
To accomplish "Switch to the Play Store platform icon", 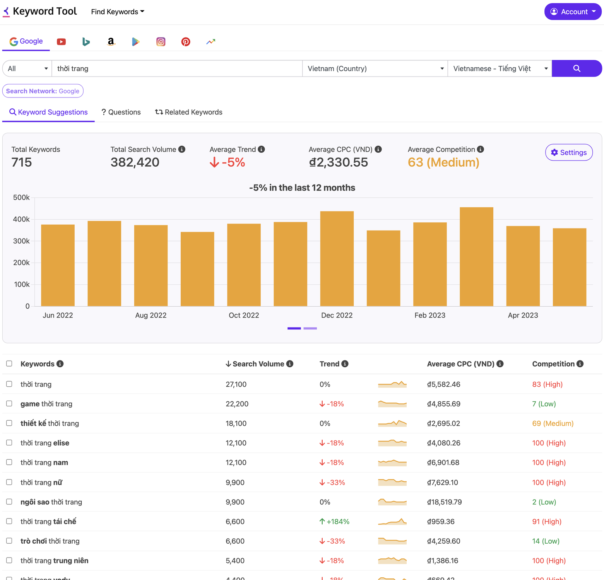I will (136, 42).
